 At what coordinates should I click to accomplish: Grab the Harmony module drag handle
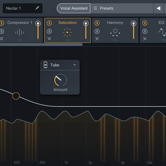click(115, 40)
